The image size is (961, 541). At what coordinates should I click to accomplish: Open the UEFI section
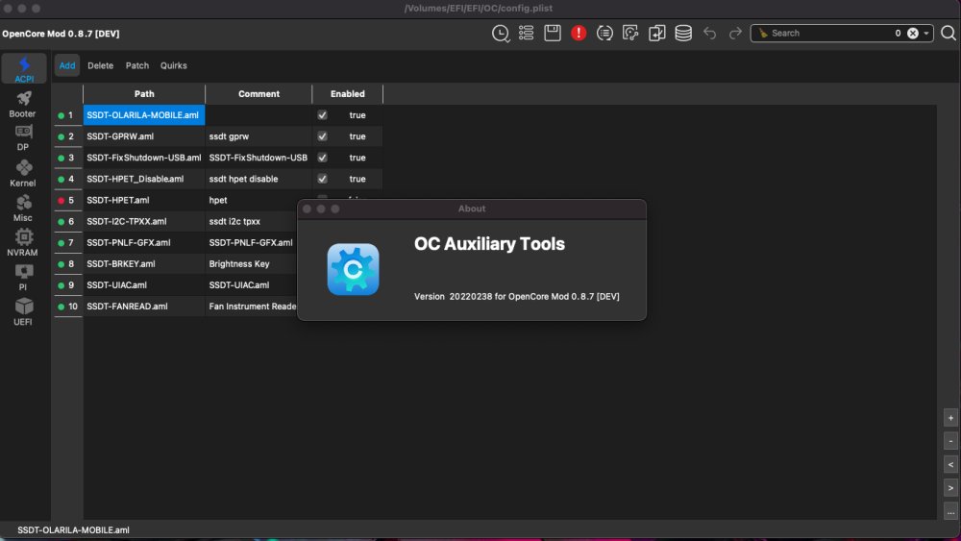pos(23,312)
